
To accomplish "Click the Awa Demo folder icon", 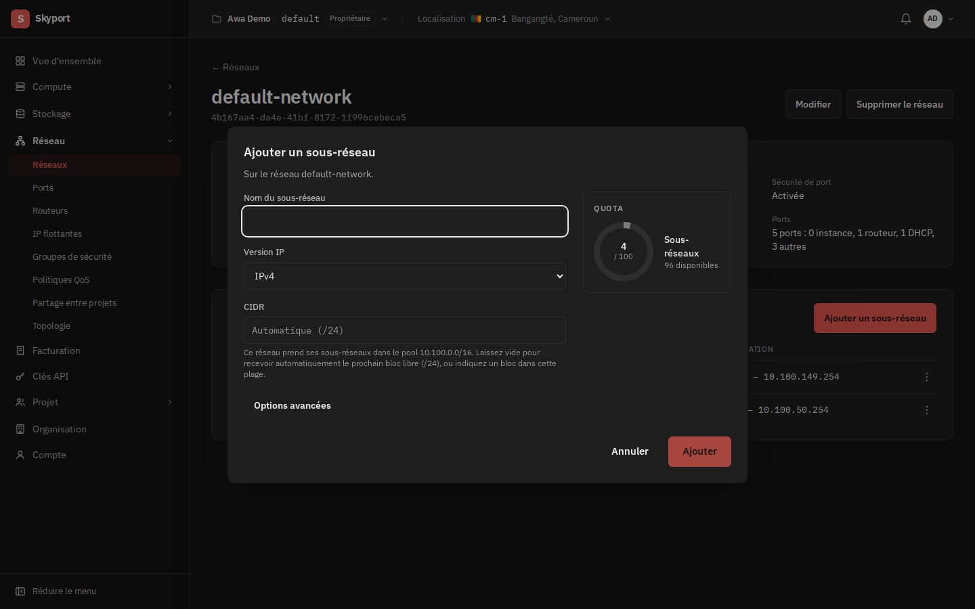I will tap(217, 19).
